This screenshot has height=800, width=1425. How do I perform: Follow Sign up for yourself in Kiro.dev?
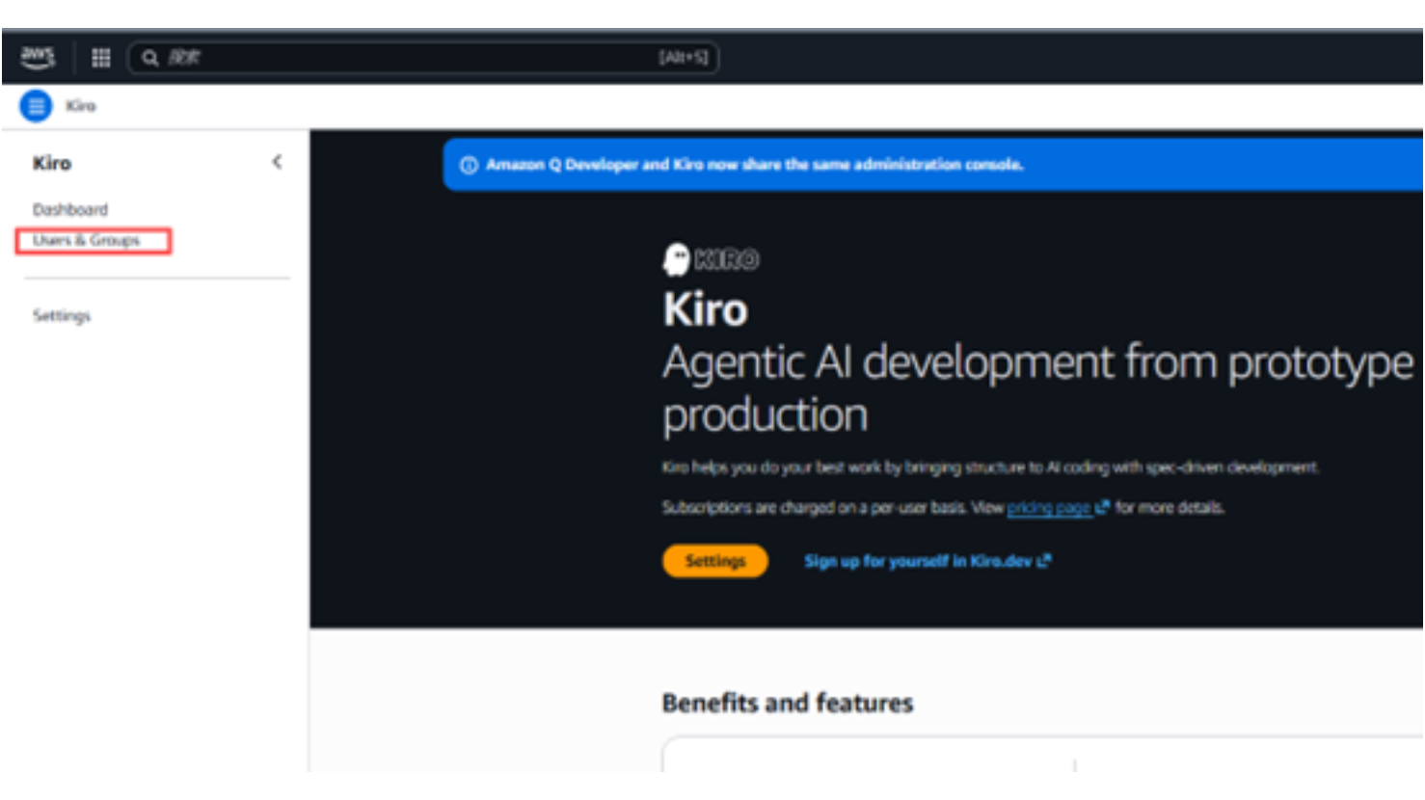(x=918, y=561)
